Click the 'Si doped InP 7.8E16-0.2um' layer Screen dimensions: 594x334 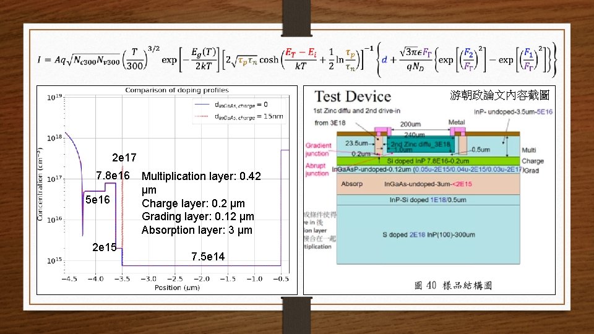(x=428, y=161)
